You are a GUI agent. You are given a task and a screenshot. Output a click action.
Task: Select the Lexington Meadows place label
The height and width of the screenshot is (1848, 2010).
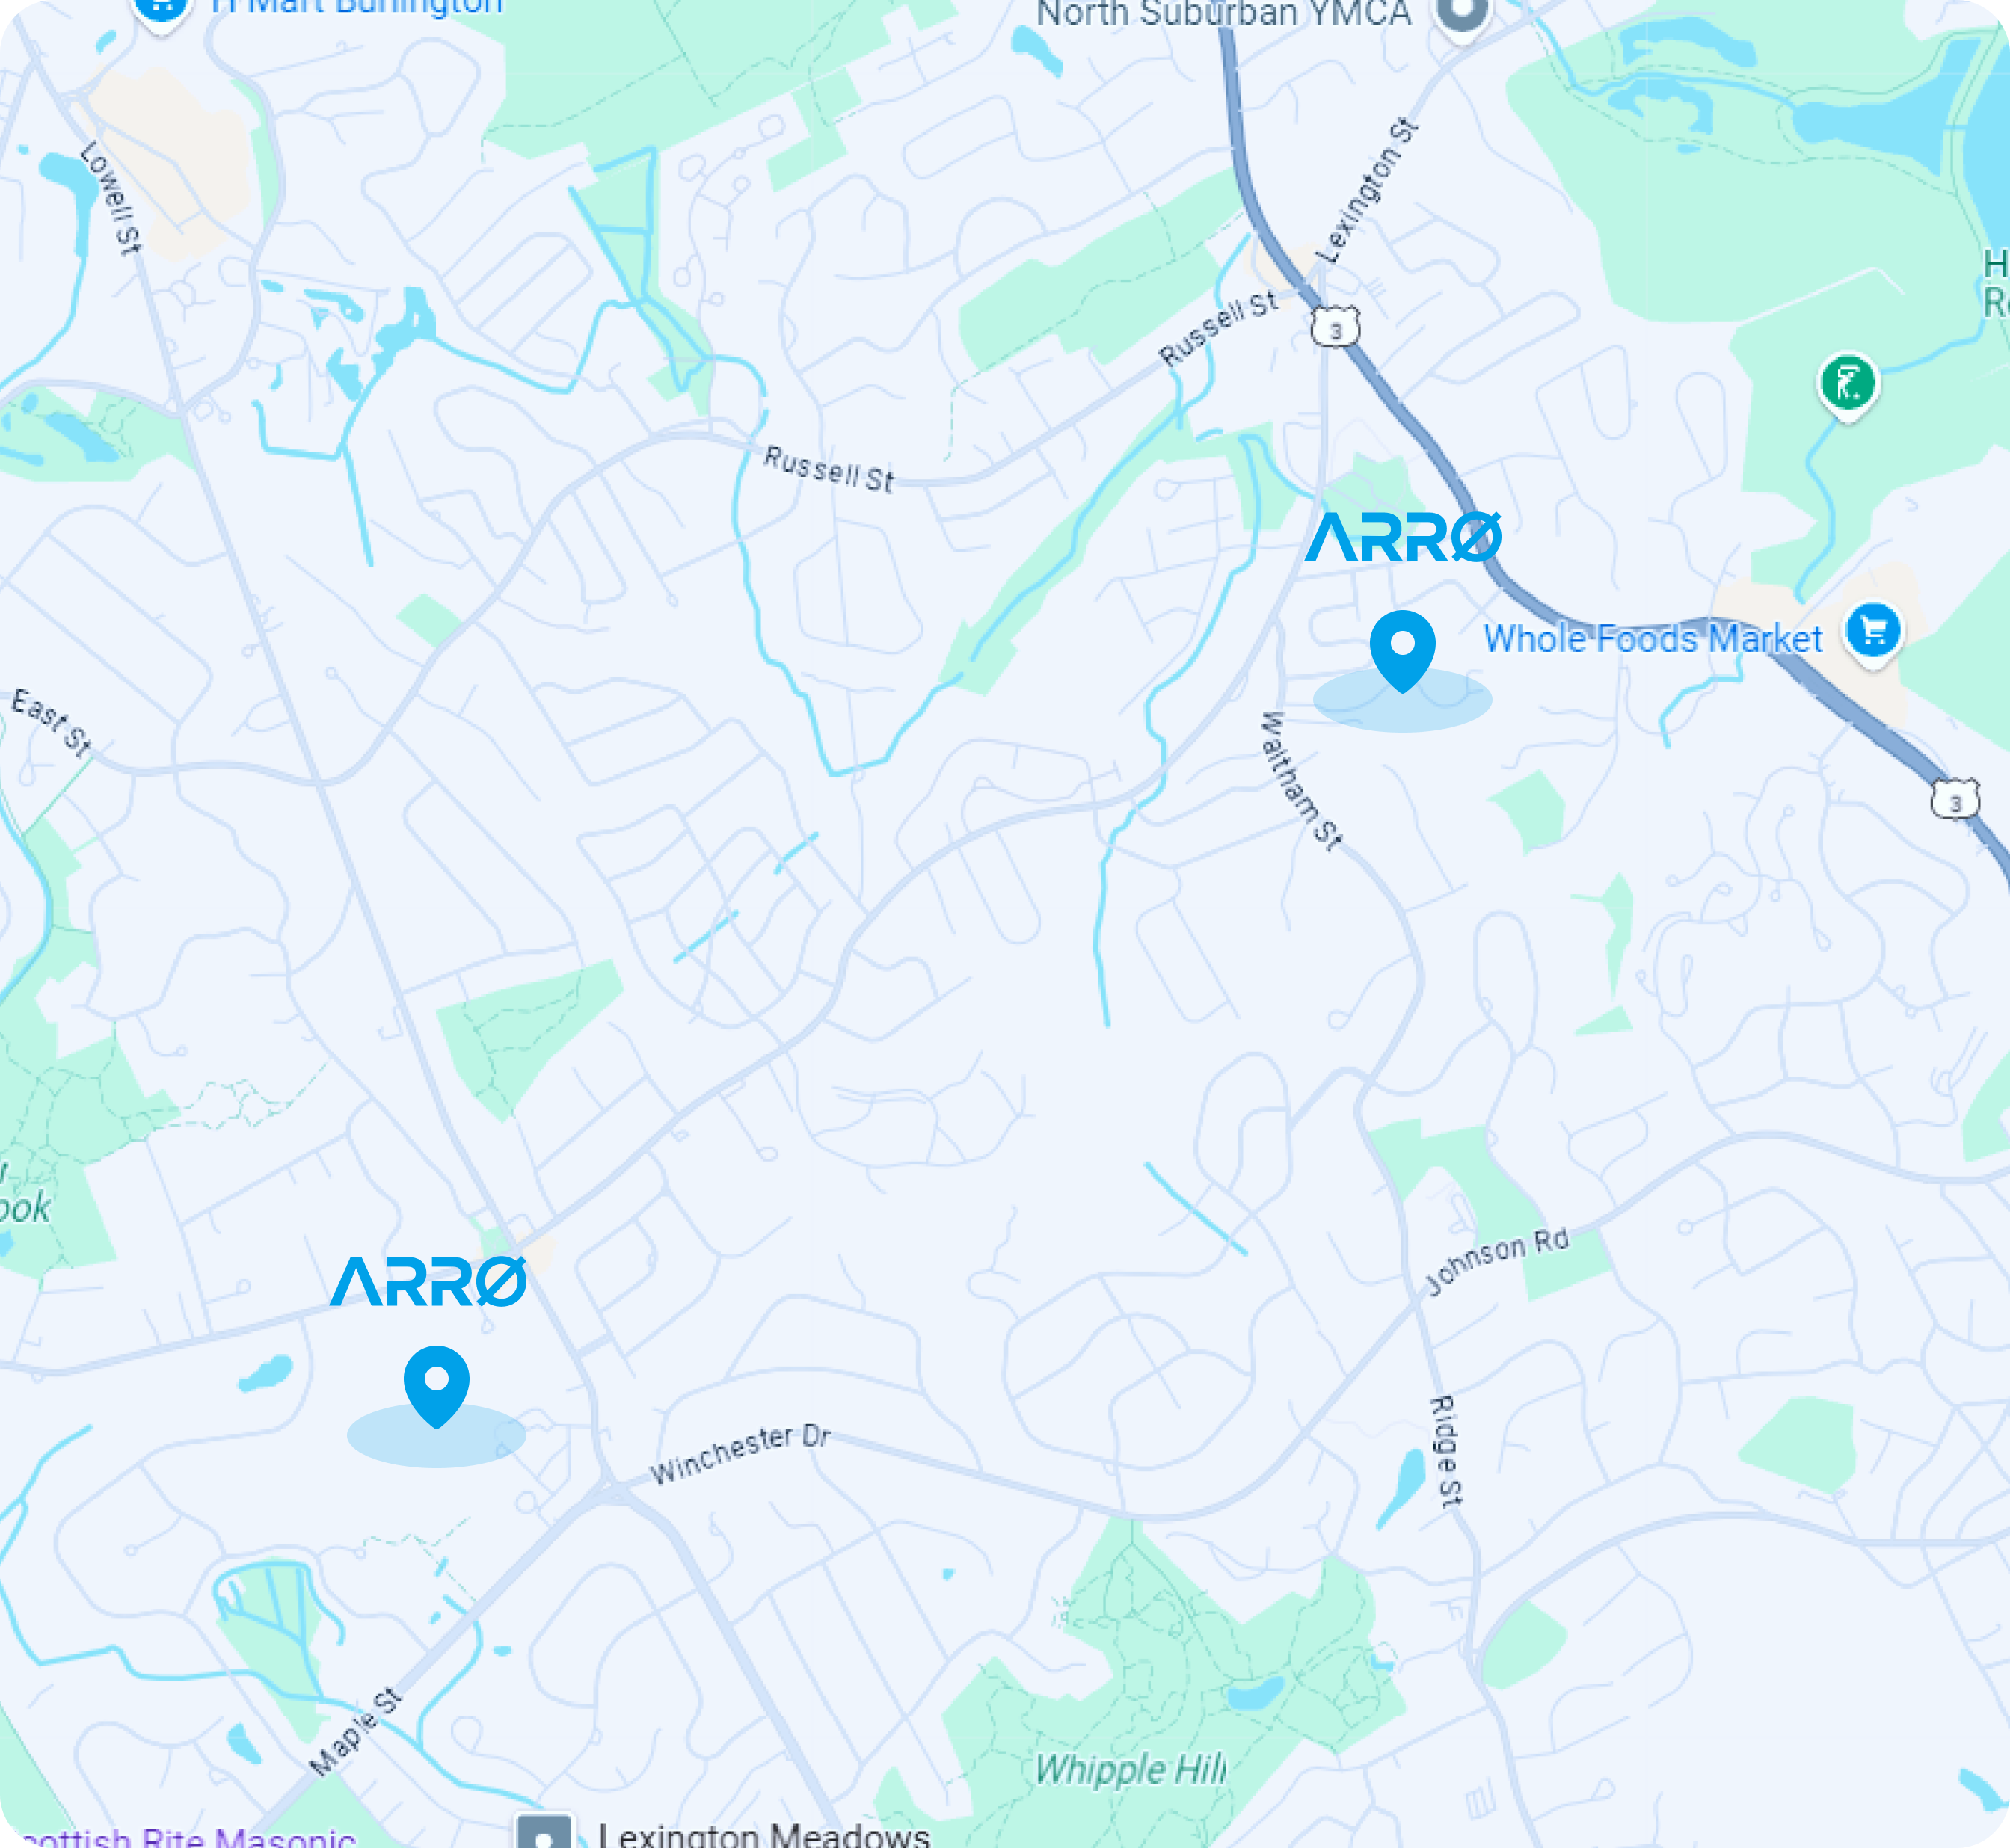[x=764, y=1833]
